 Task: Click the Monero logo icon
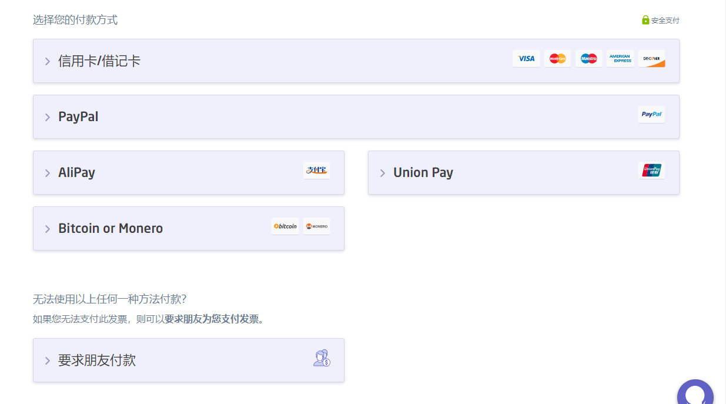pos(317,226)
